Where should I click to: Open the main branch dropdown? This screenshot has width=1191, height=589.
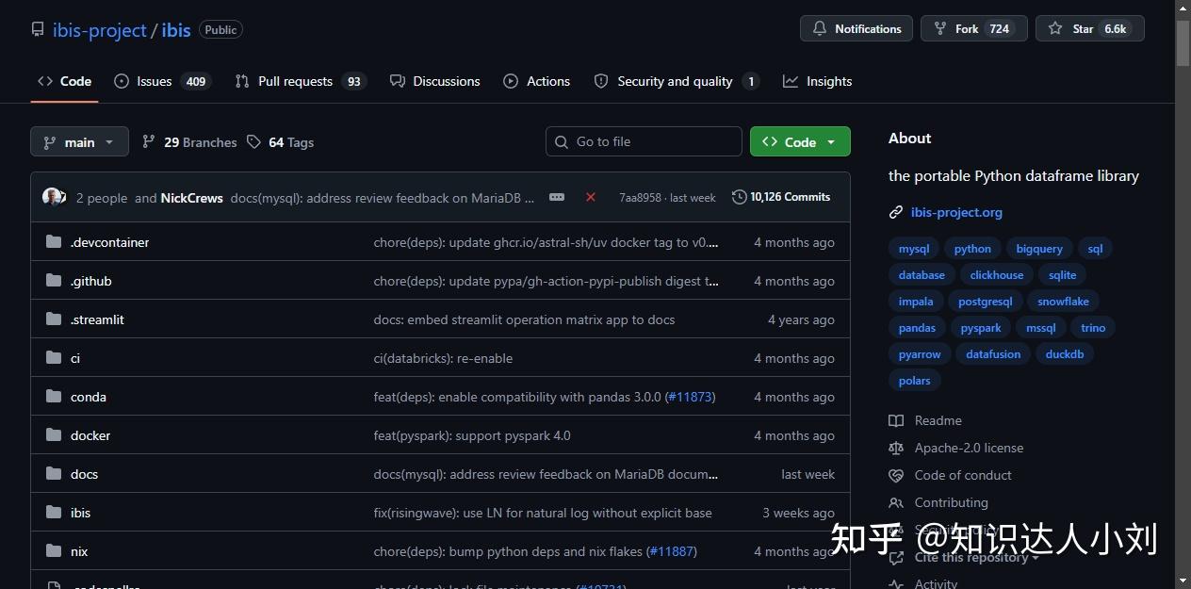coord(79,141)
